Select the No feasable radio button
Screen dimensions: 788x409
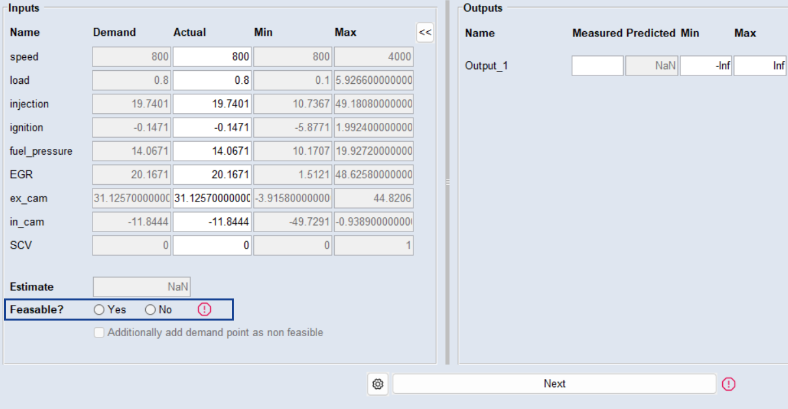point(150,310)
